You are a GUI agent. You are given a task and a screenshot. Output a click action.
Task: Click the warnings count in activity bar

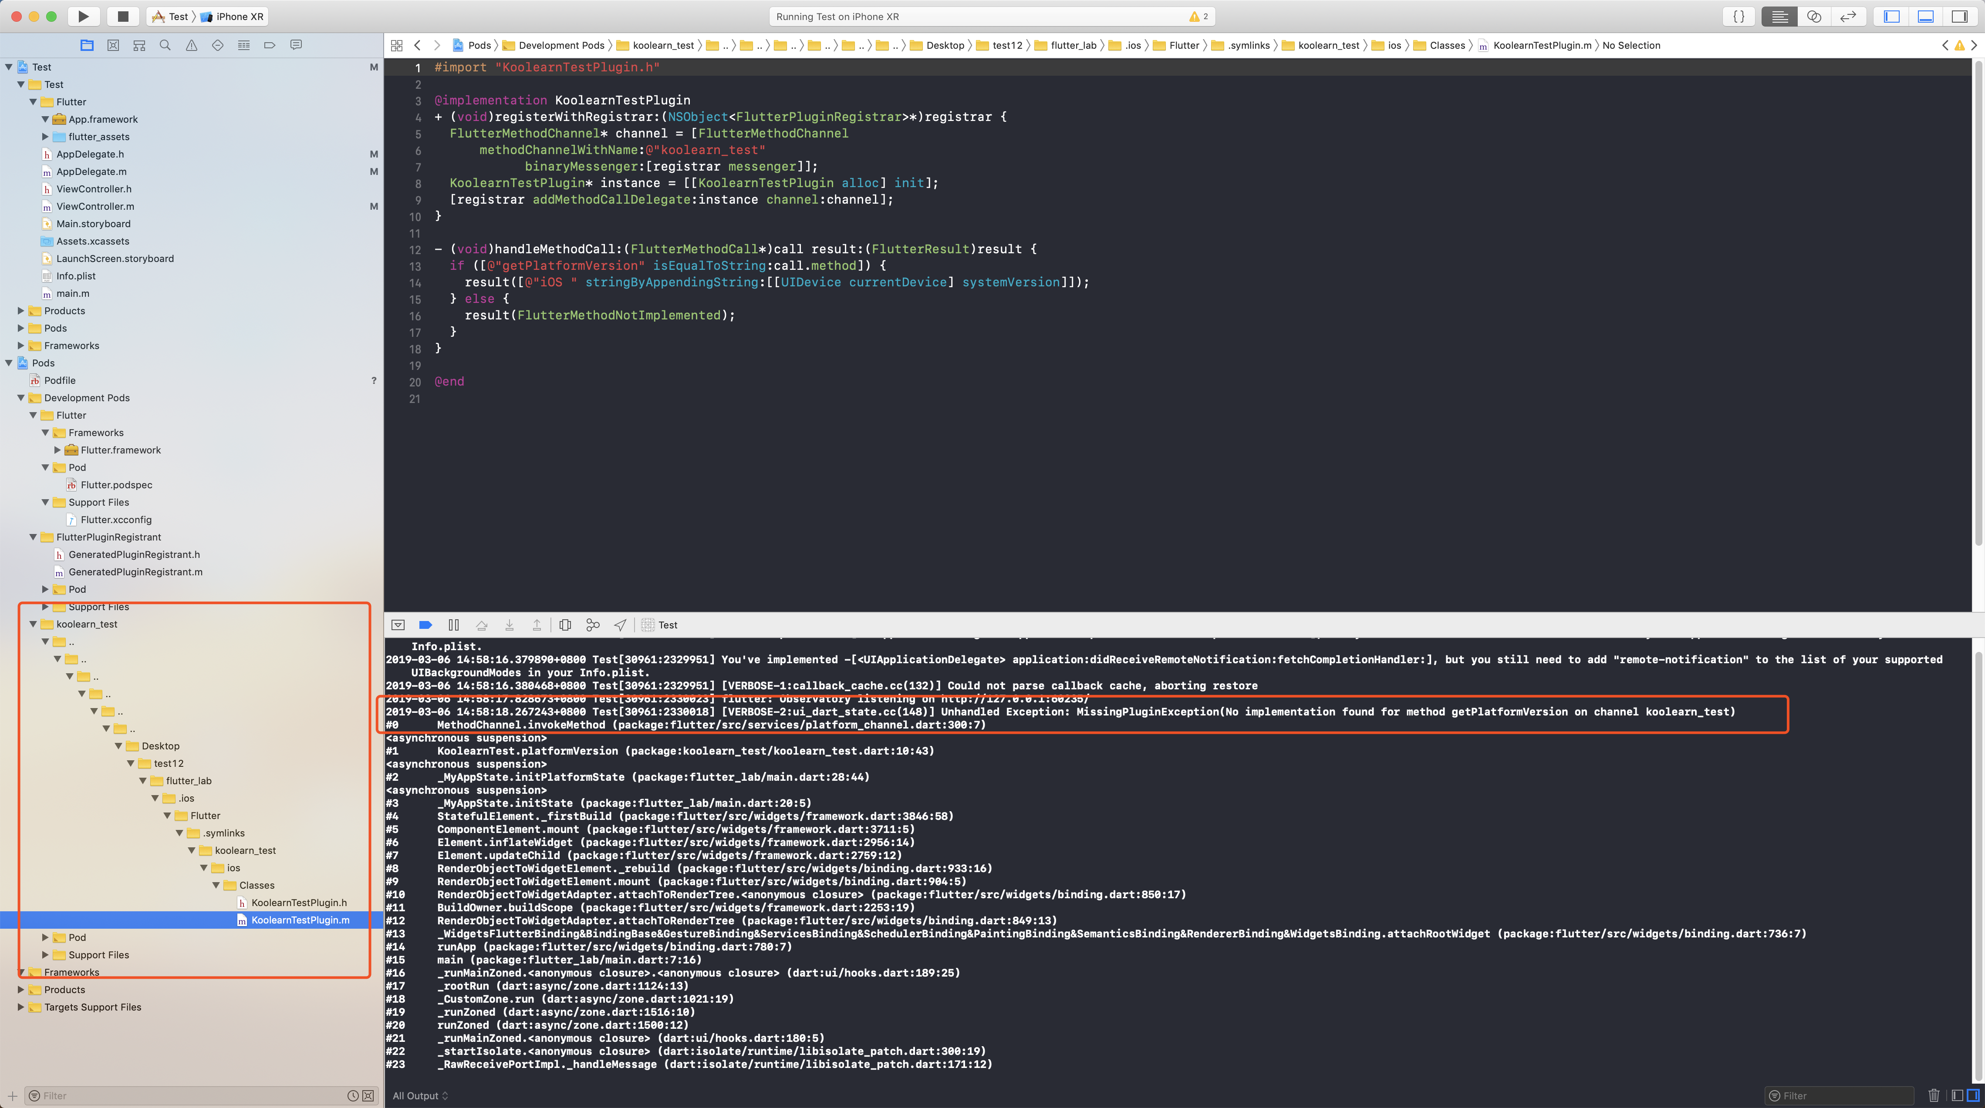[1198, 16]
